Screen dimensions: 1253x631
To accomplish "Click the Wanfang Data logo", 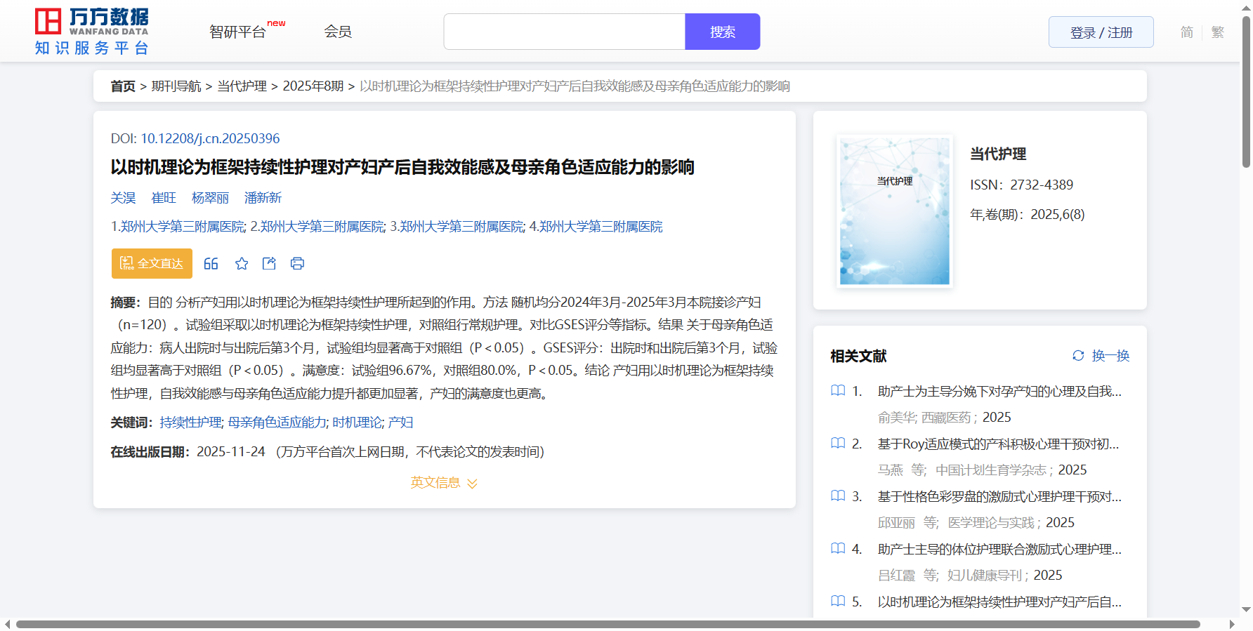I will (x=92, y=32).
